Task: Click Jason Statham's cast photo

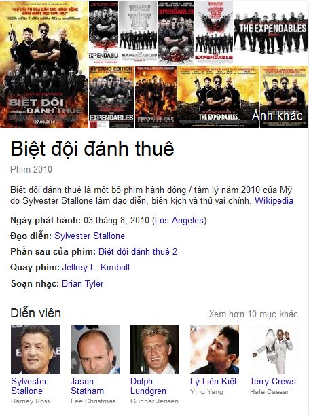Action: pos(95,350)
